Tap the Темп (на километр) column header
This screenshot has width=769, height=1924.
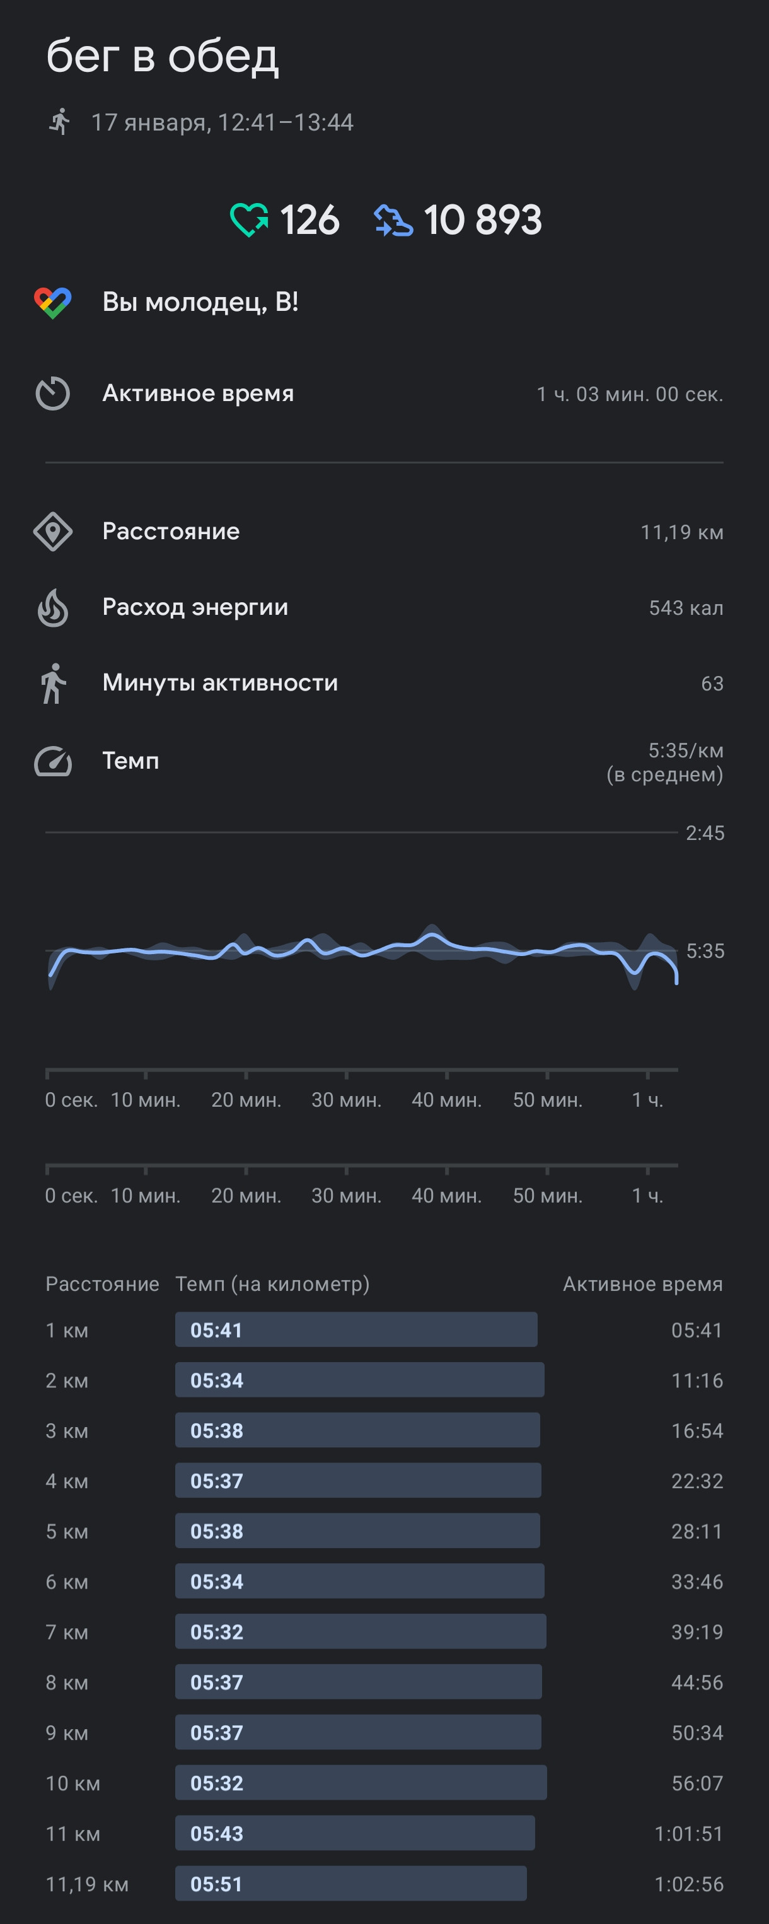coord(272,1284)
